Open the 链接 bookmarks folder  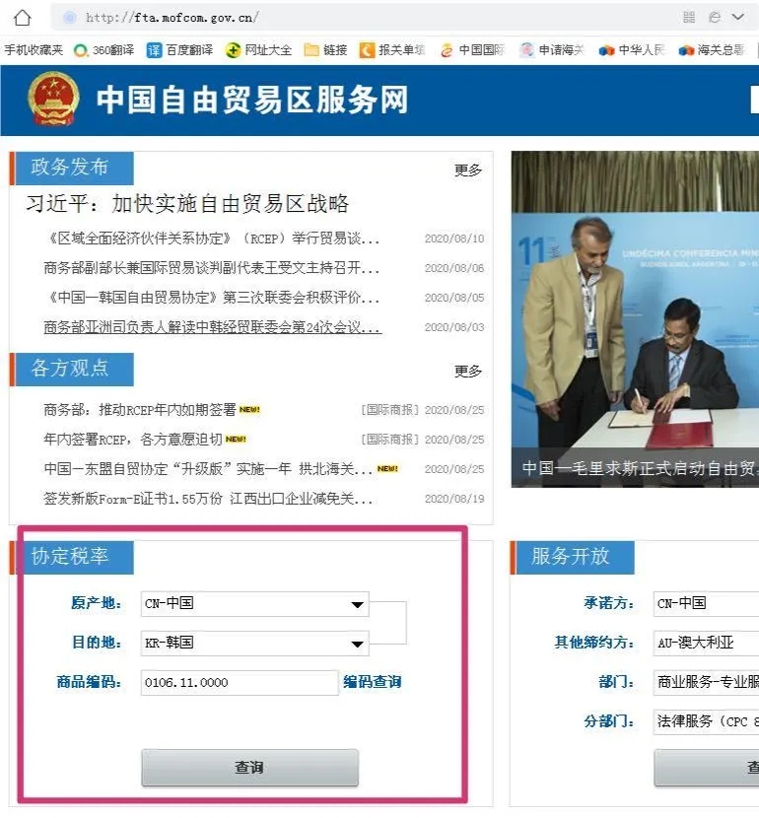tap(325, 50)
